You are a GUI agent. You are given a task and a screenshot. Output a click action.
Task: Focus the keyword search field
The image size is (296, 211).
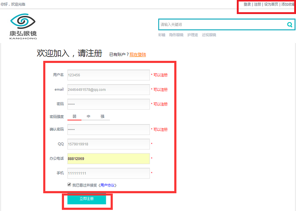pos(222,25)
